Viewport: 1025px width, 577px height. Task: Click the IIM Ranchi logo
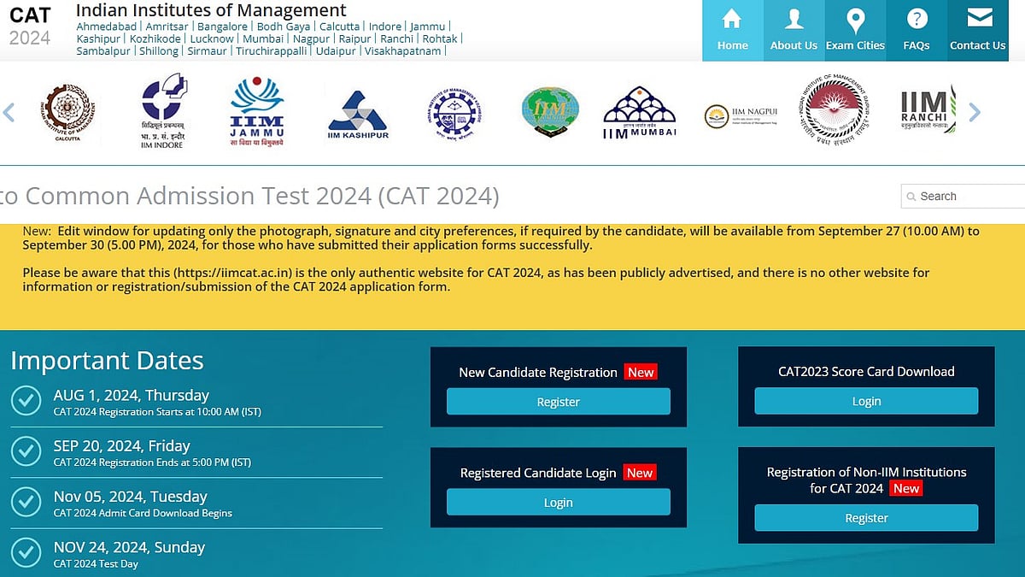pyautogui.click(x=927, y=112)
